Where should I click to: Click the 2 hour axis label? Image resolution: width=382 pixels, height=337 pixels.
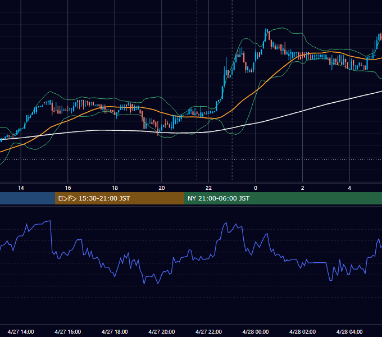pyautogui.click(x=303, y=188)
